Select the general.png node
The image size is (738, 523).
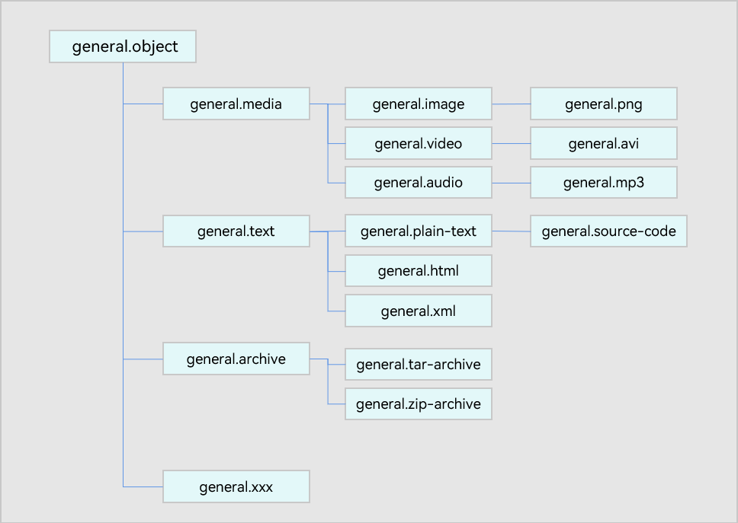(603, 104)
